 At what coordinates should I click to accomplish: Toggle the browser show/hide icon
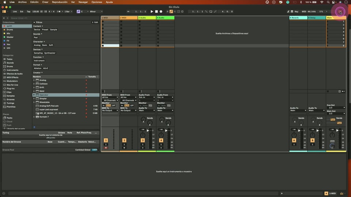[x=4, y=12]
